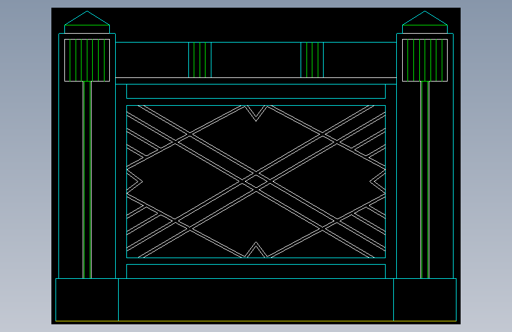The width and height of the screenshot is (512, 332).
Task: Click the right pillar's green fluted panel
Action: click(425, 60)
